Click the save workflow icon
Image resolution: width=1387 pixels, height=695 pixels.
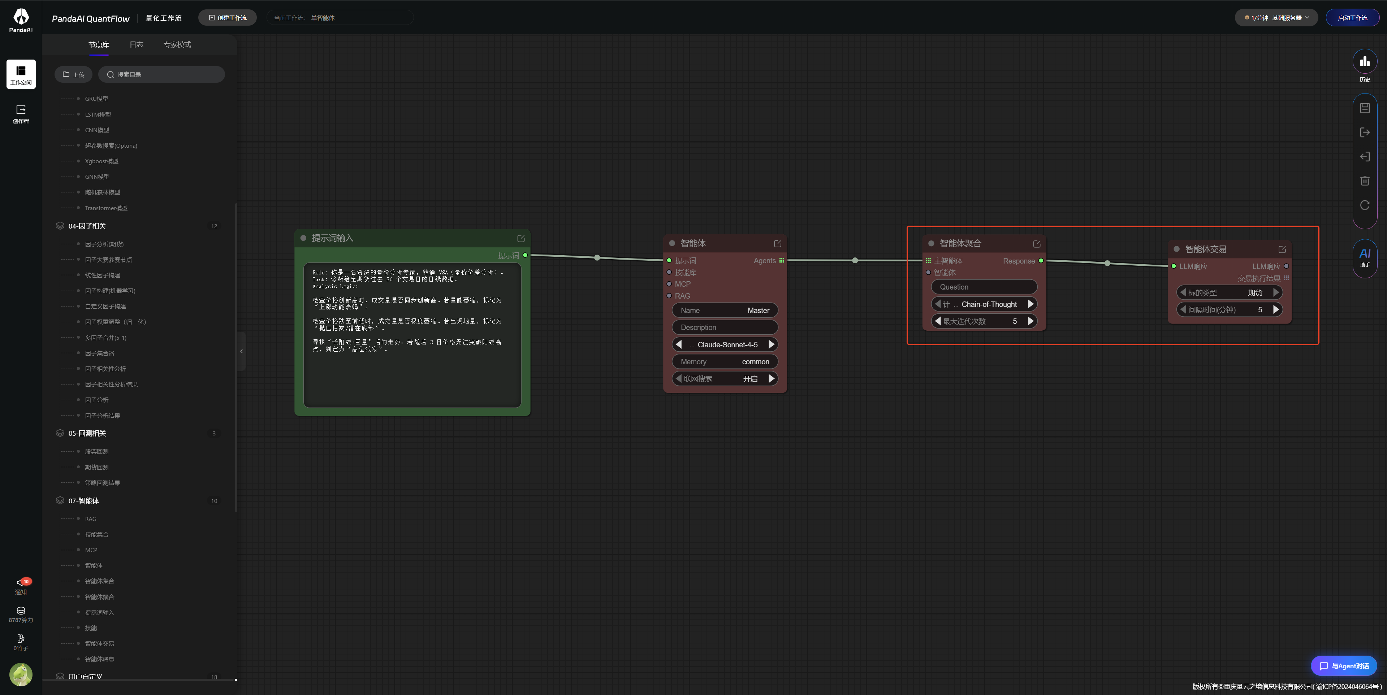1364,108
